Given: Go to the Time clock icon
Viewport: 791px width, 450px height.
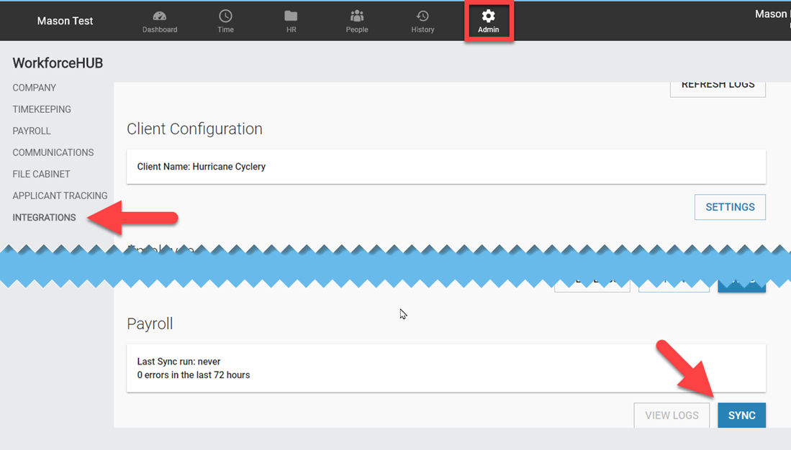Looking at the screenshot, I should pos(225,17).
